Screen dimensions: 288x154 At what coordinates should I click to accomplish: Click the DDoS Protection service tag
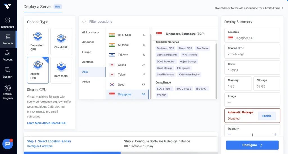tap(166, 61)
